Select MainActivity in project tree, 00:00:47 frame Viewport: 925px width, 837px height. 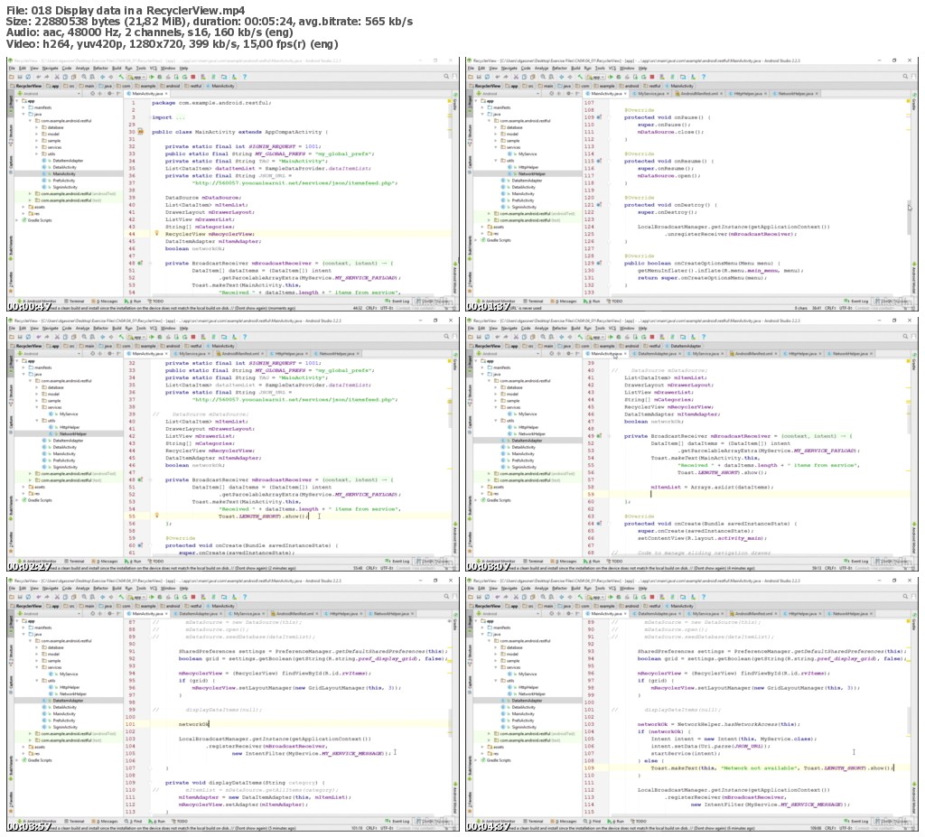(64, 174)
